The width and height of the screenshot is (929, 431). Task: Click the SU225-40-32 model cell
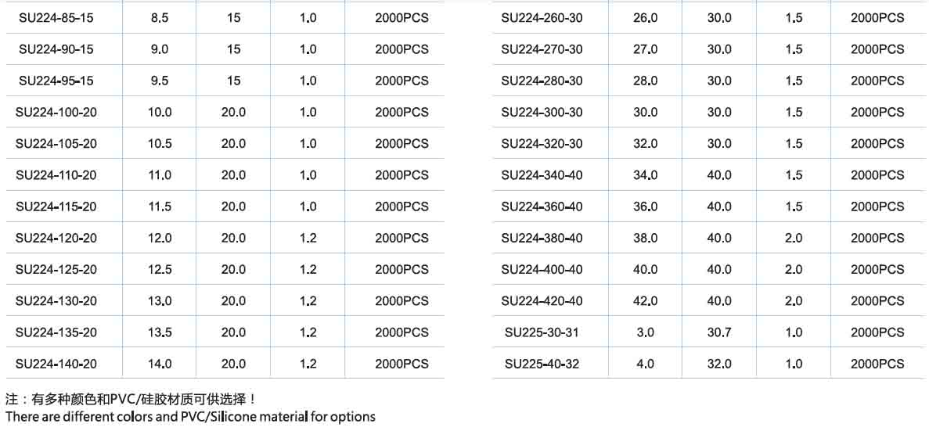[542, 364]
